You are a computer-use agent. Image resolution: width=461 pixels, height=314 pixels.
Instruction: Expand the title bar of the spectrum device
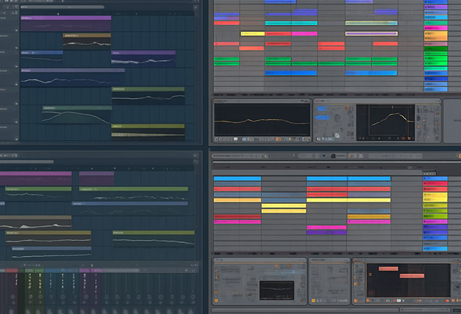(262, 100)
